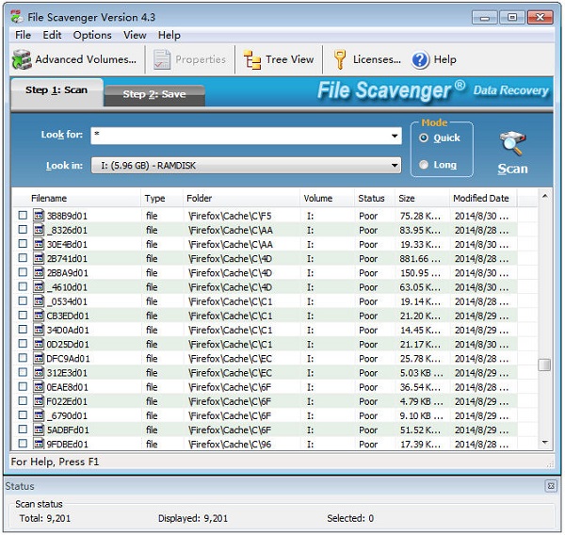The image size is (565, 535).
Task: Click file icon of 30E4Bd01
Action: tap(39, 244)
